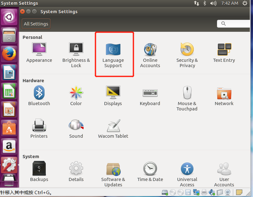Click the settings search field
This screenshot has width=253, height=197.
coord(234,24)
